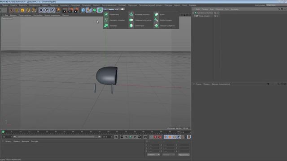Click the Применить (Apply) coordinates button
This screenshot has width=287, height=161.
point(184,155)
